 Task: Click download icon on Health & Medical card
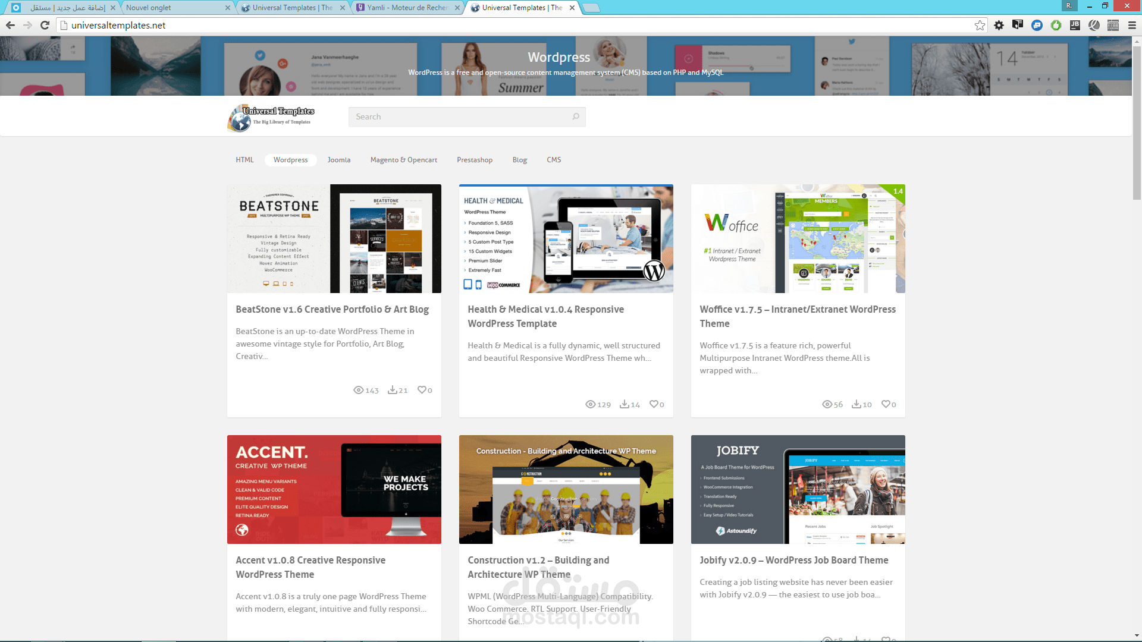pyautogui.click(x=625, y=404)
